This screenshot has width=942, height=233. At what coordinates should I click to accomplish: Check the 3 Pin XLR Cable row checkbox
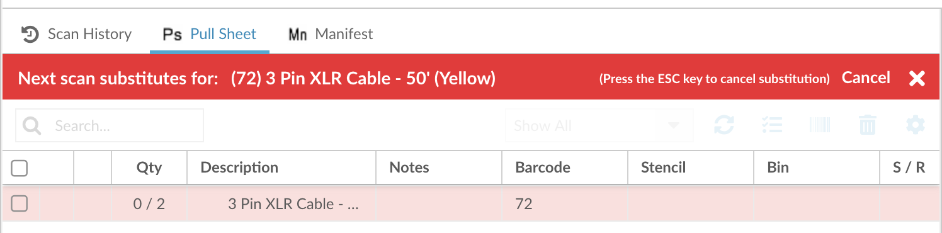(x=20, y=203)
